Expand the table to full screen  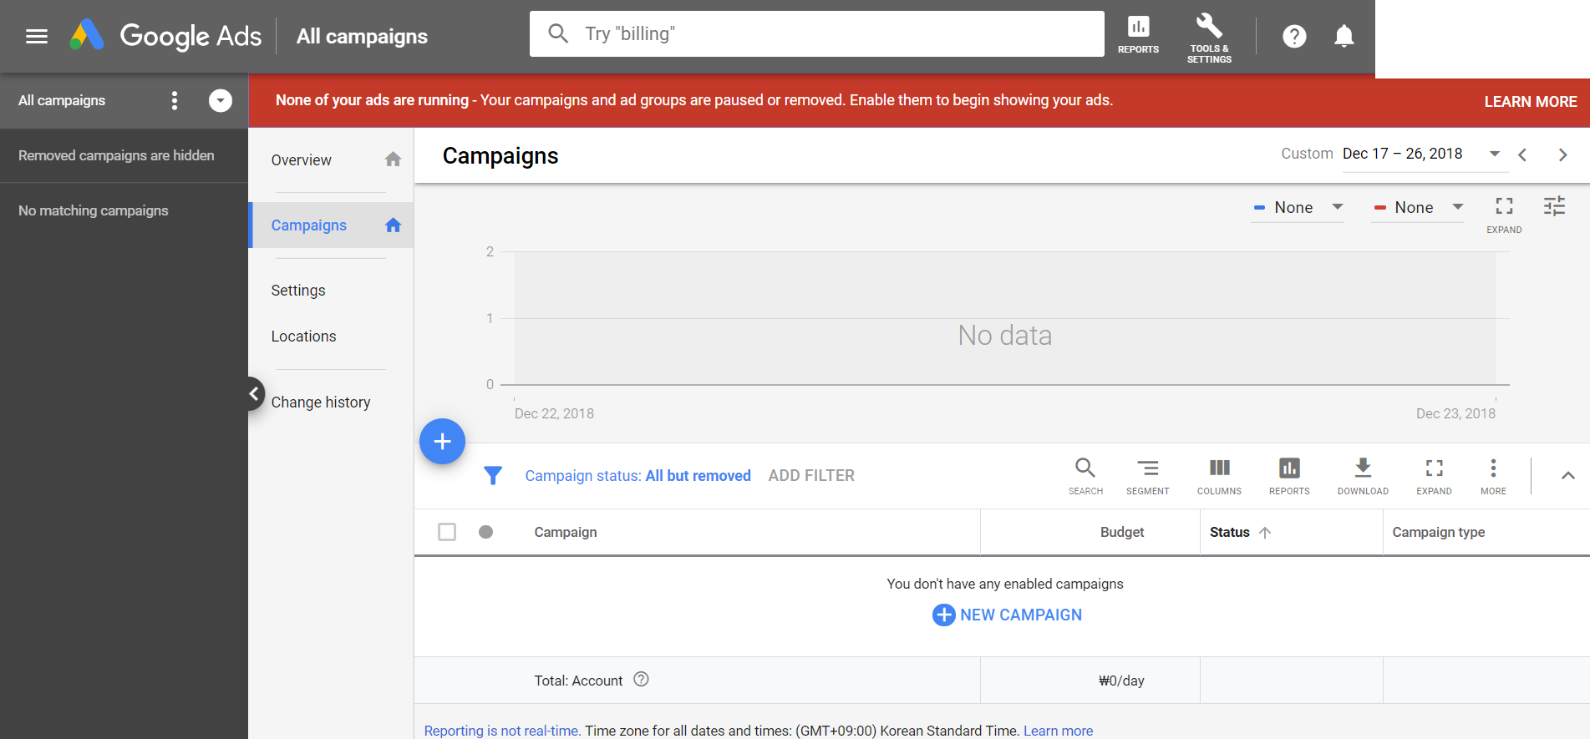[x=1434, y=476]
